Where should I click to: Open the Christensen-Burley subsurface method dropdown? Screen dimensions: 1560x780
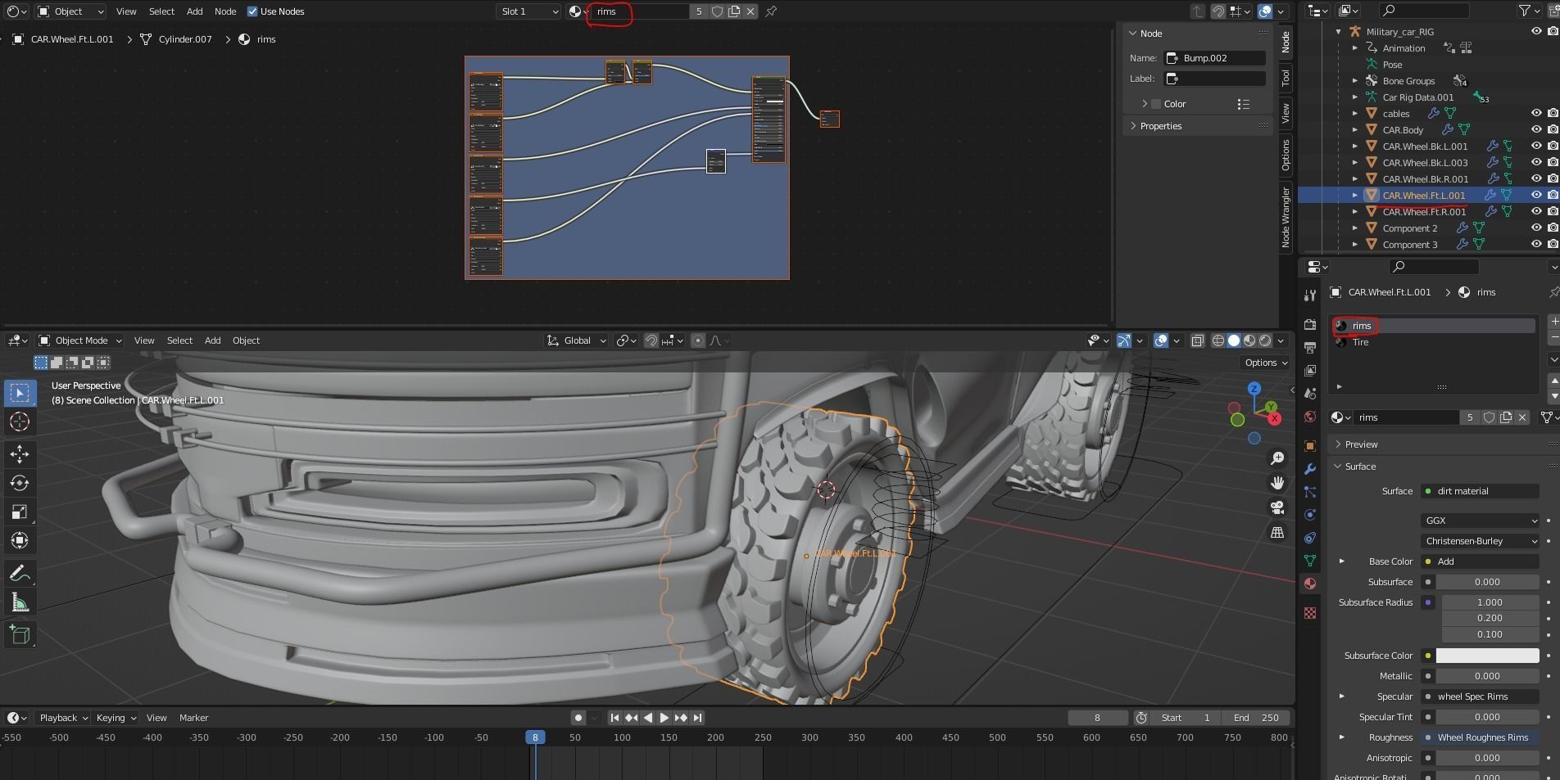(1480, 541)
